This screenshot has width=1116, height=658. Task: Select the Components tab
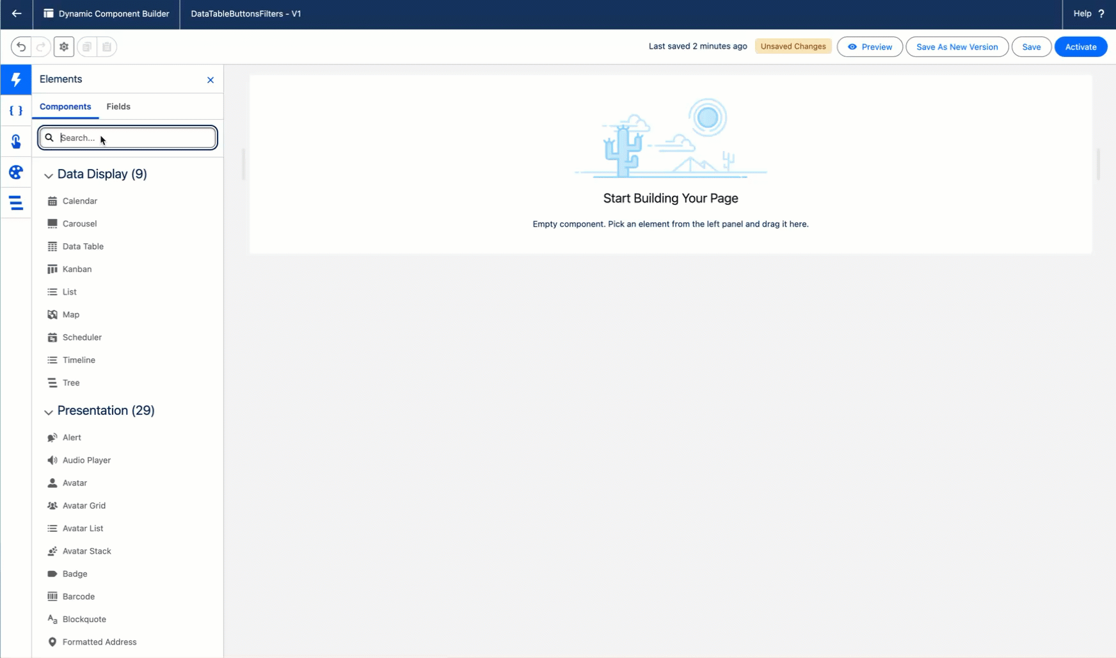(65, 106)
